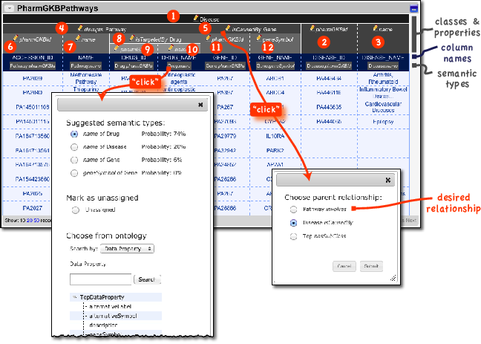Click the 'Cardiovascular Diseases' cell
This screenshot has height=344, width=481.
coord(383,107)
